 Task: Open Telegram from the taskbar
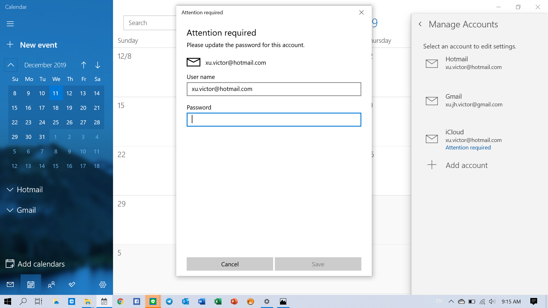(x=169, y=301)
